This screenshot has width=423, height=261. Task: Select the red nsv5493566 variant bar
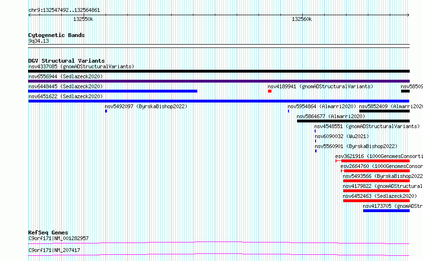click(x=376, y=181)
